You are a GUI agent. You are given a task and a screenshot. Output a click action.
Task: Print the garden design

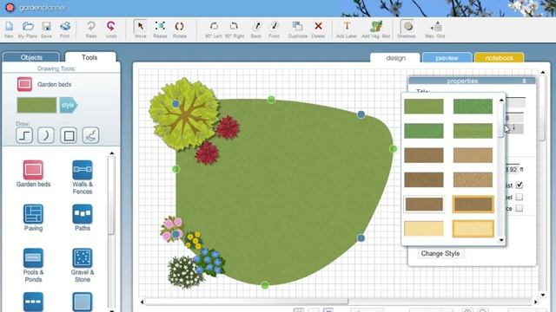(64, 29)
